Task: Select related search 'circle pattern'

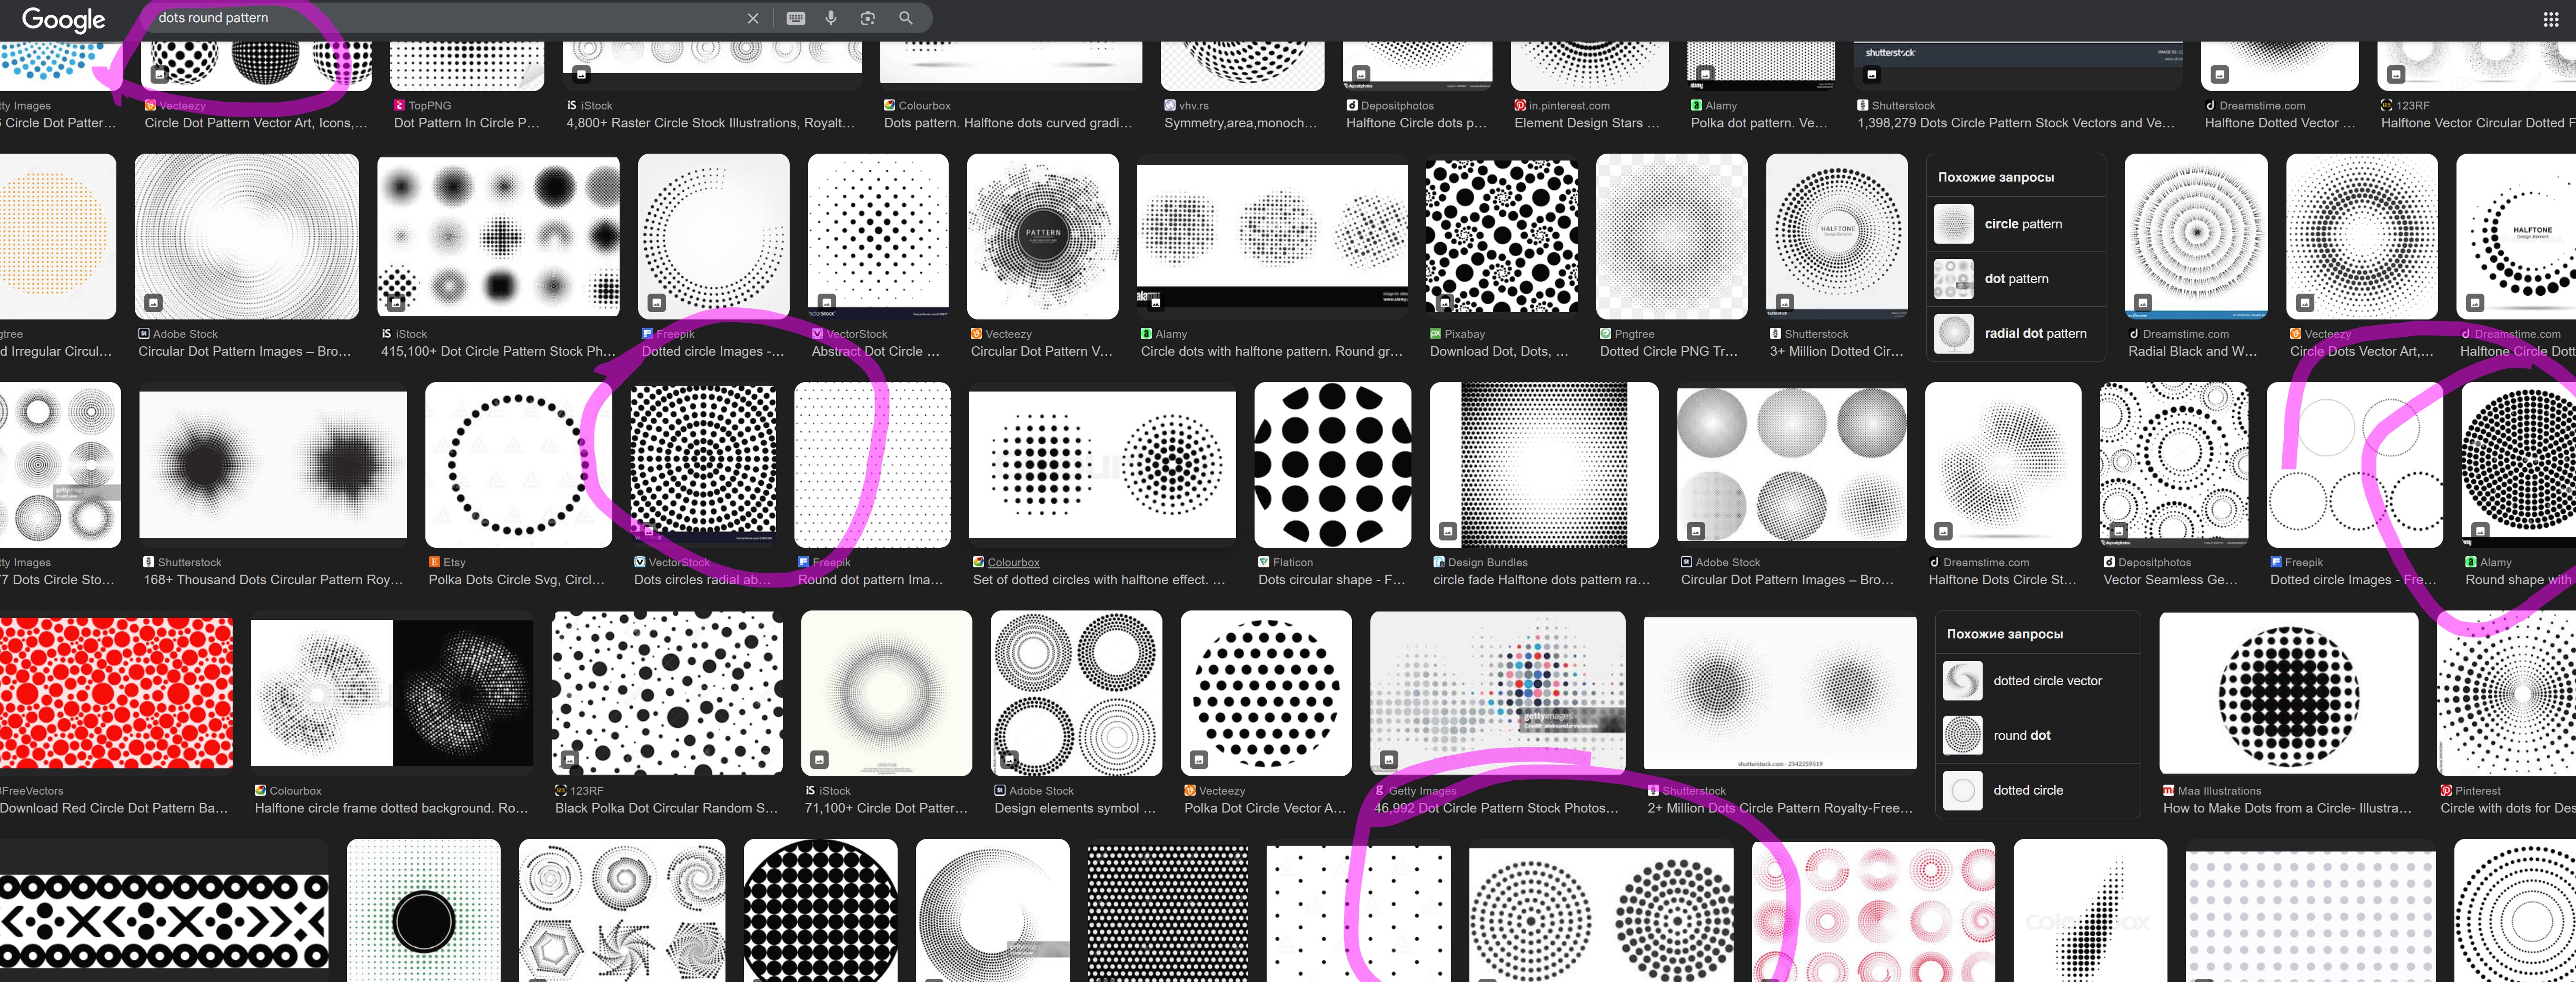Action: [2022, 224]
